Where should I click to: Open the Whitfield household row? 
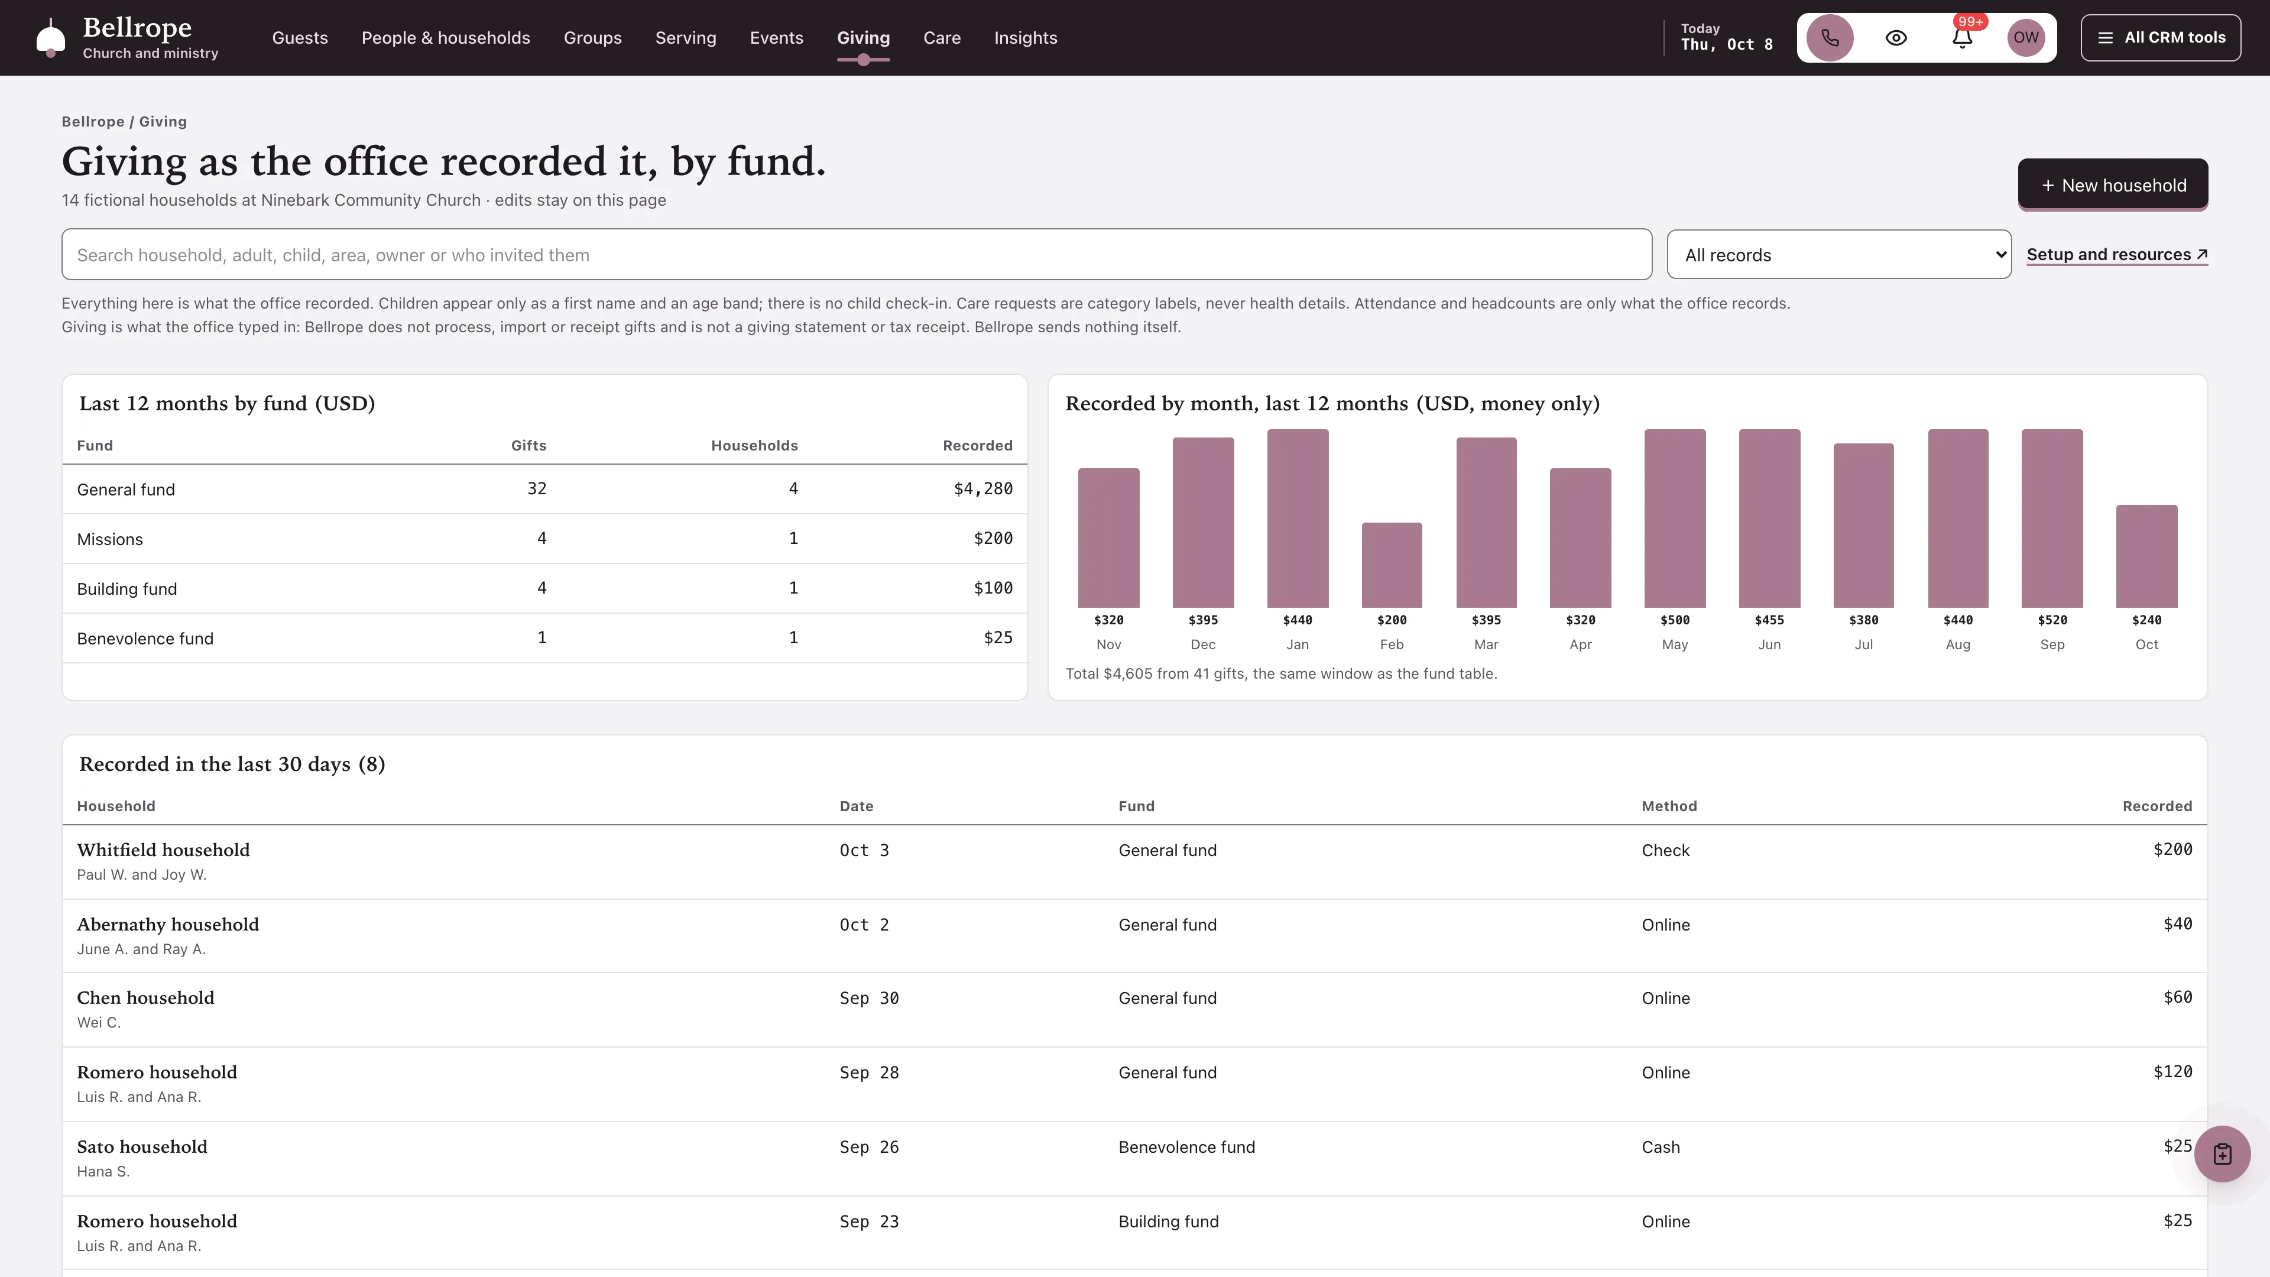tap(1134, 862)
